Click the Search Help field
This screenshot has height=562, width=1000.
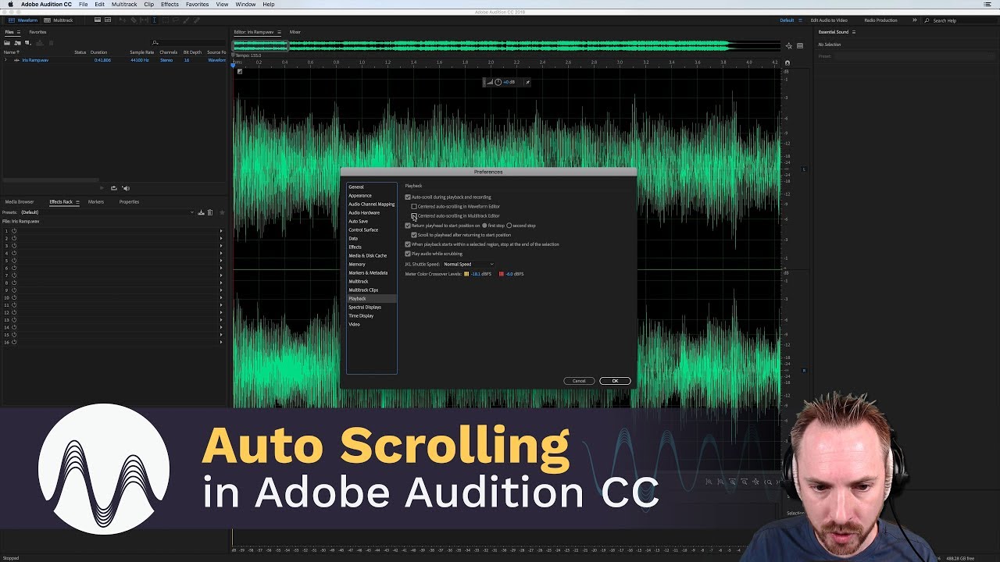pyautogui.click(x=961, y=20)
